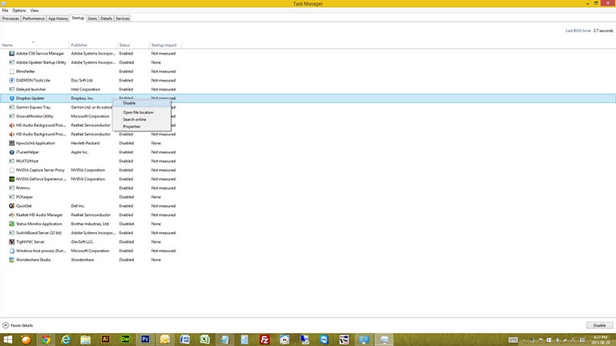616x346 pixels.
Task: Click the Realtek HD Audio Manager icon
Action: [x=12, y=215]
